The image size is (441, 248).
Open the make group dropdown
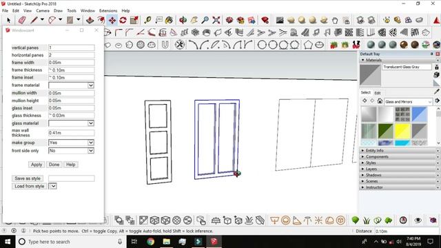[x=90, y=143]
